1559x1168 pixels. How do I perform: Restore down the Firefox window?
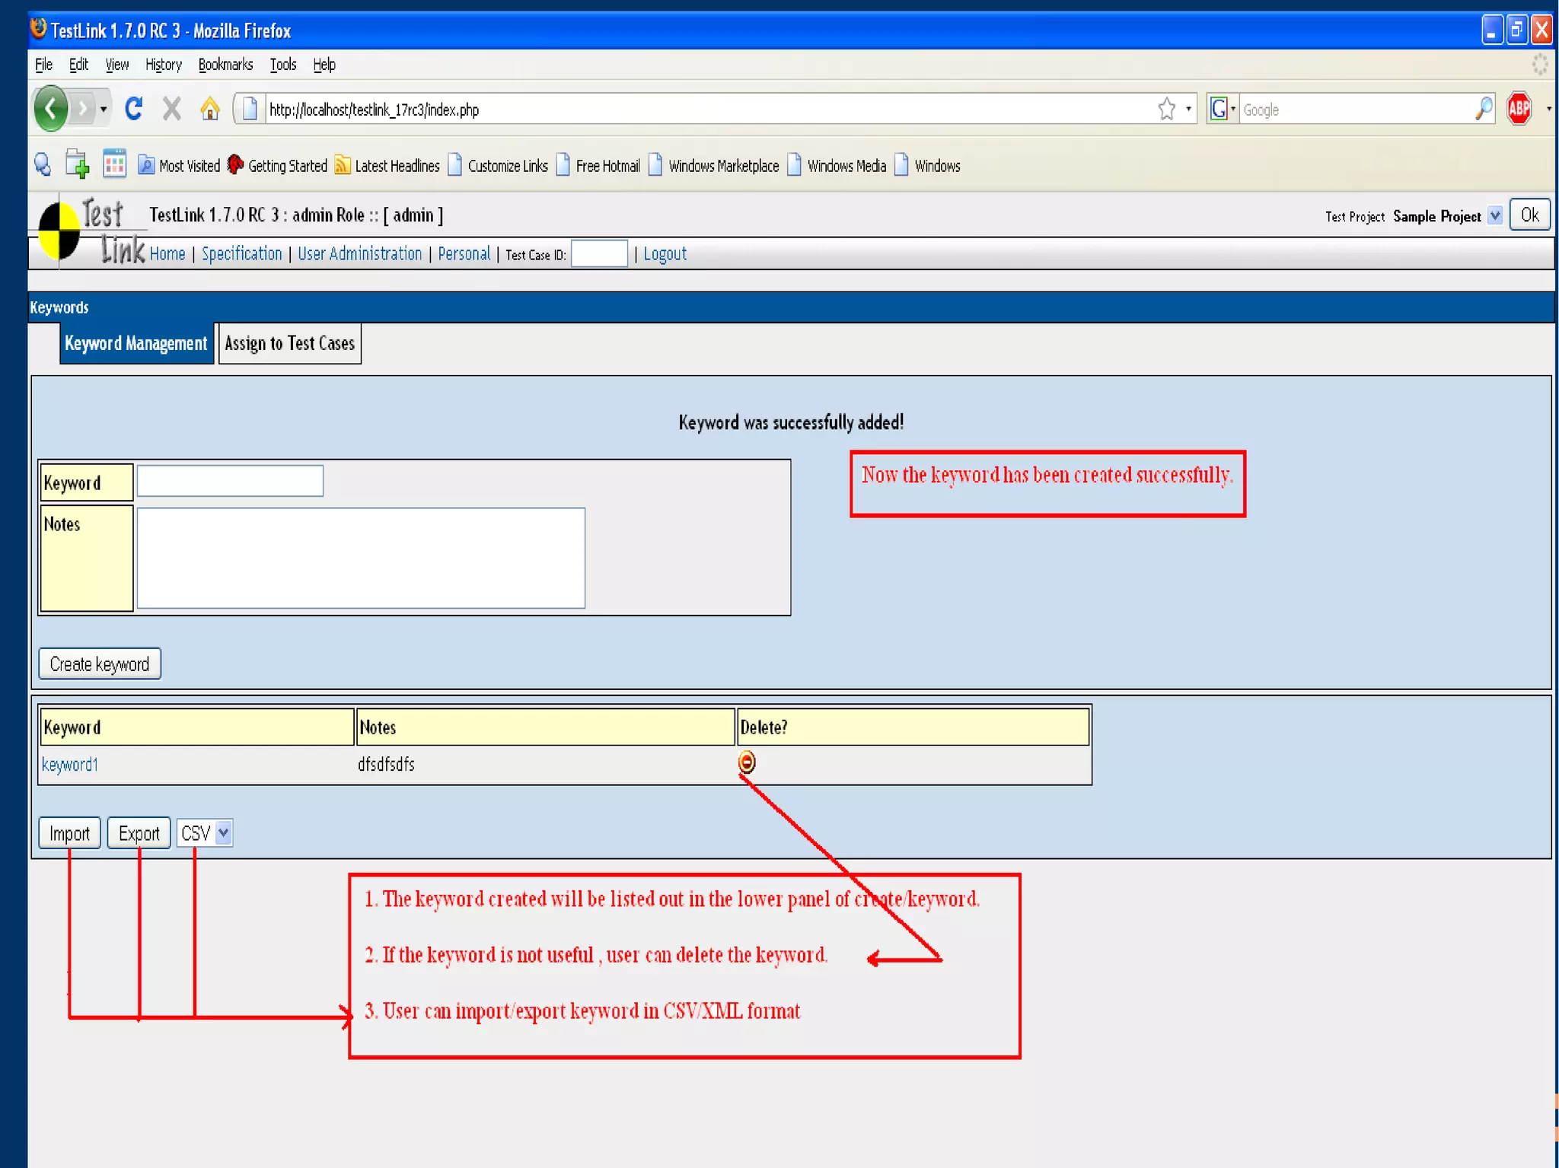(x=1517, y=30)
